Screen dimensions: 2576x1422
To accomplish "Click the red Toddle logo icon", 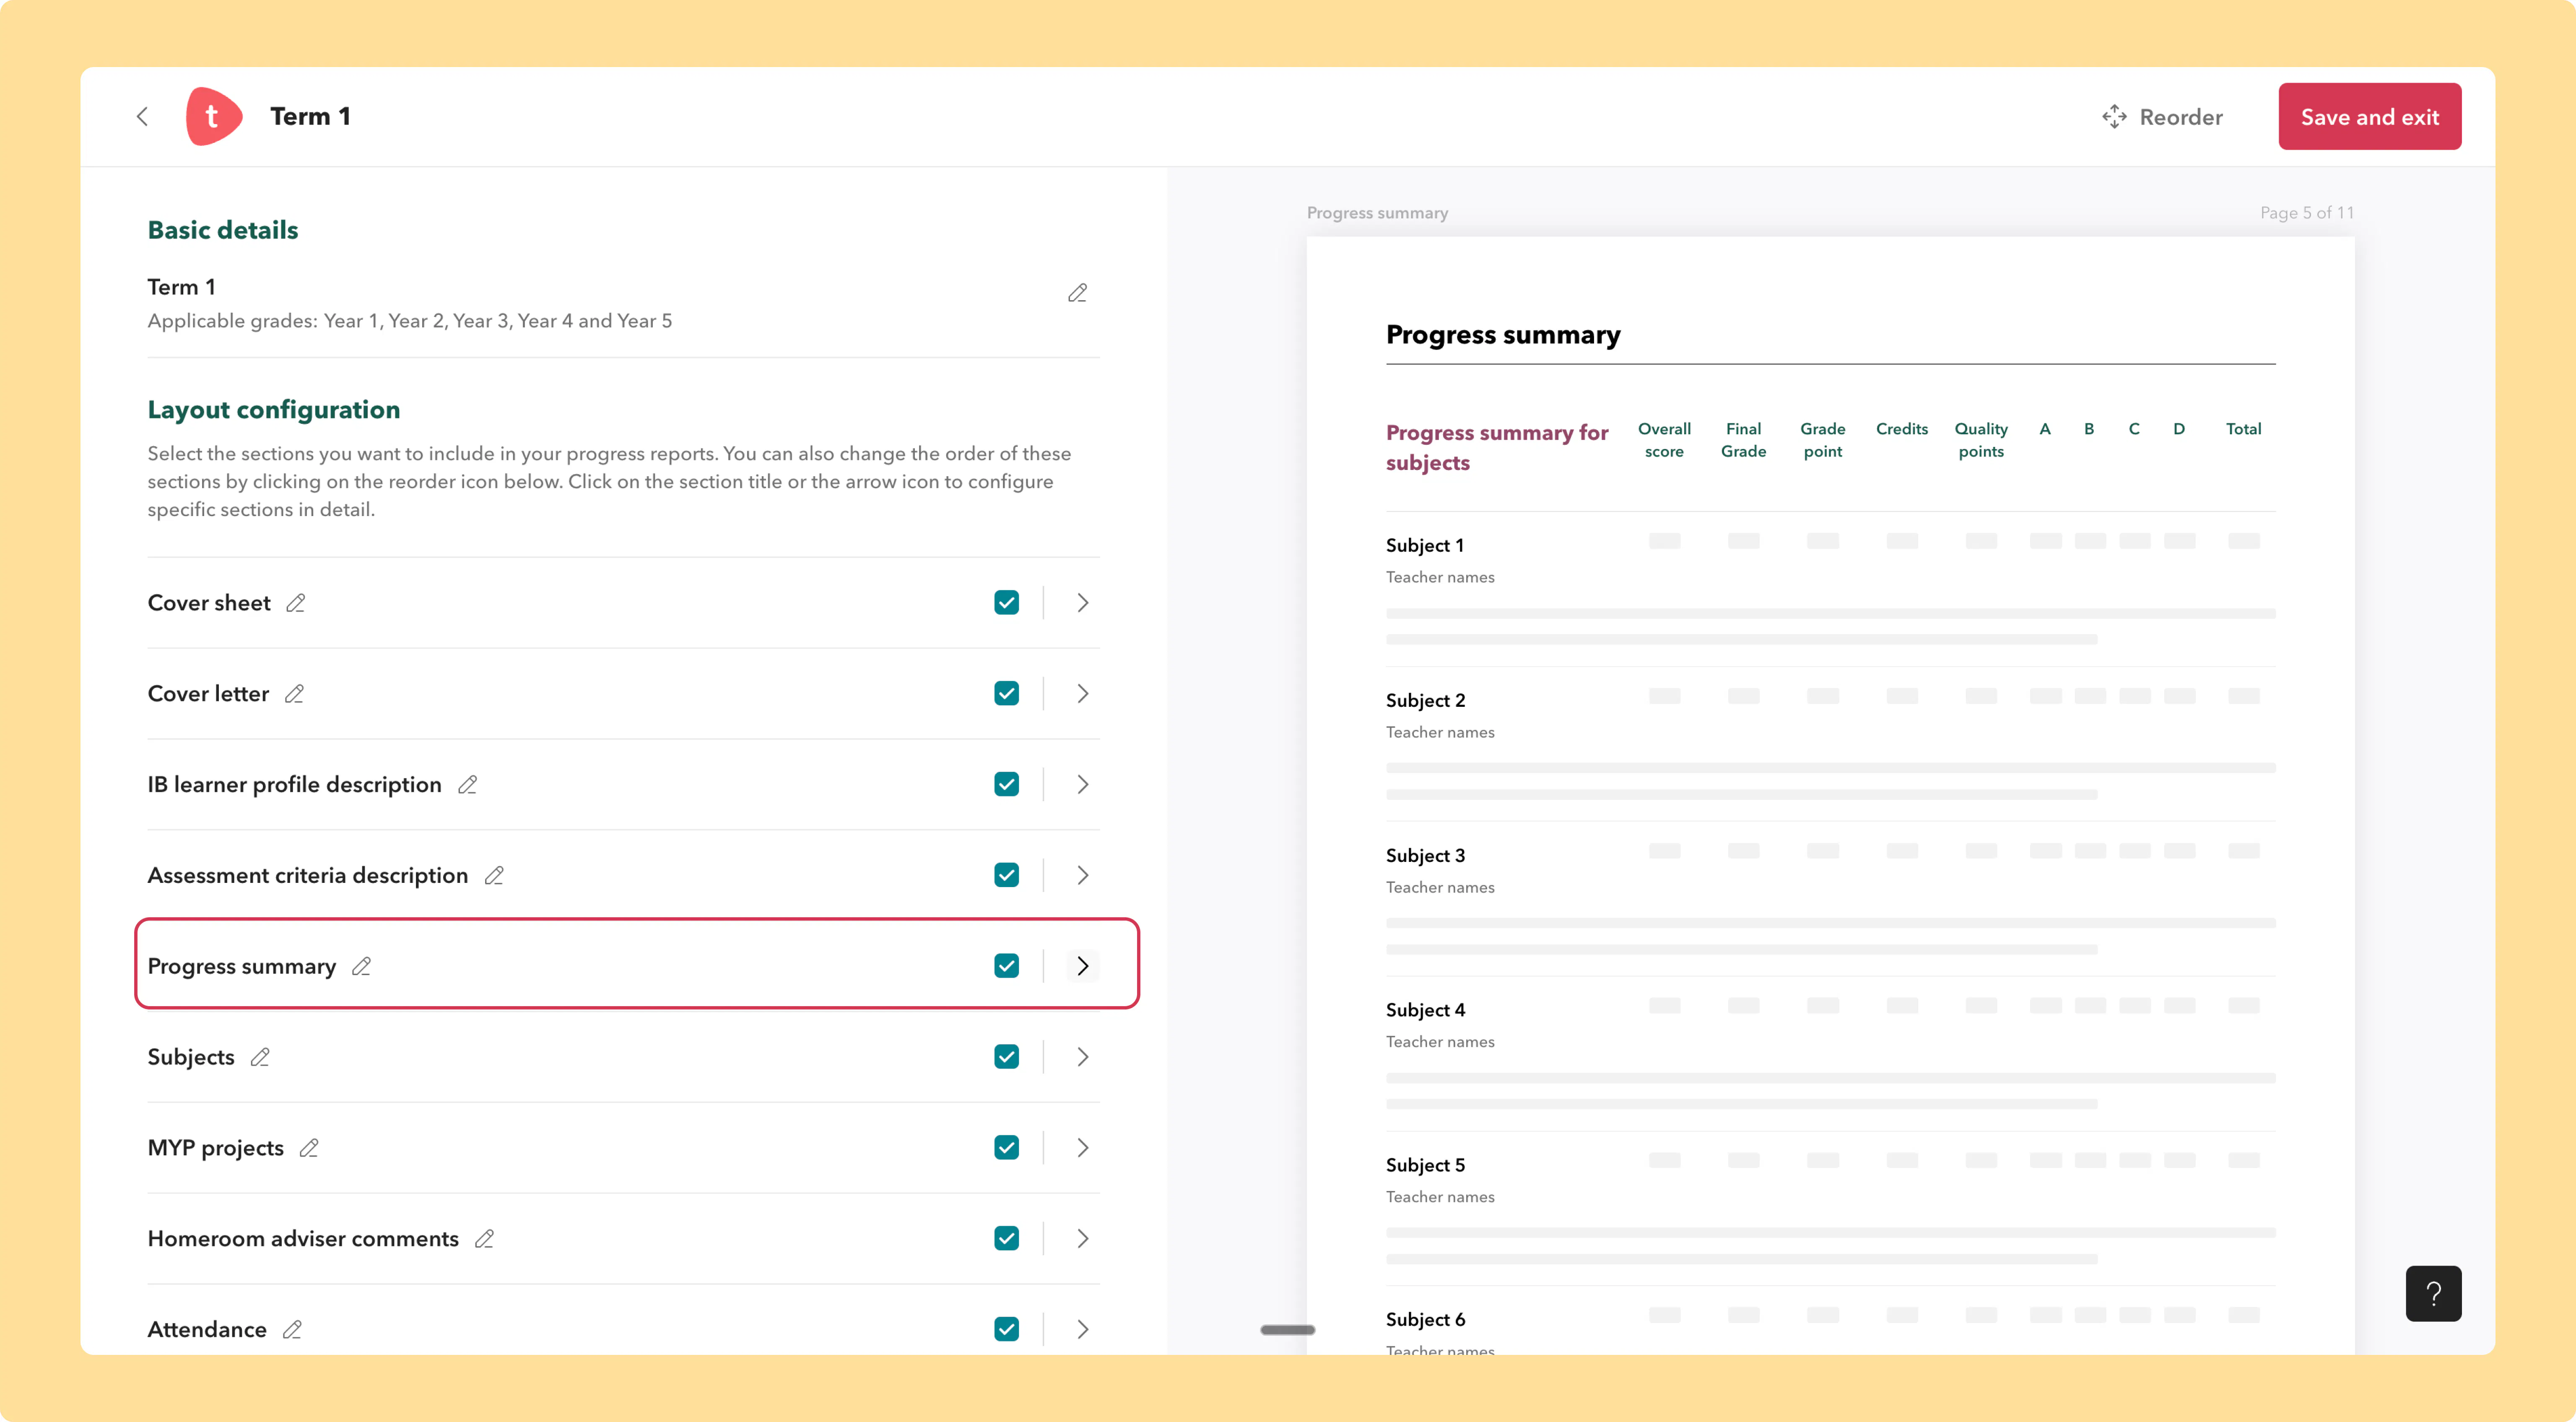I will pos(213,116).
